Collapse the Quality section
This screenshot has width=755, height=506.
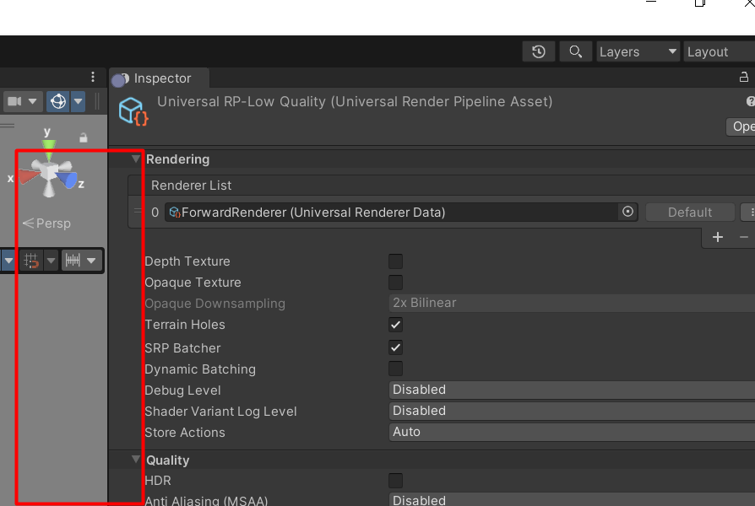[136, 460]
